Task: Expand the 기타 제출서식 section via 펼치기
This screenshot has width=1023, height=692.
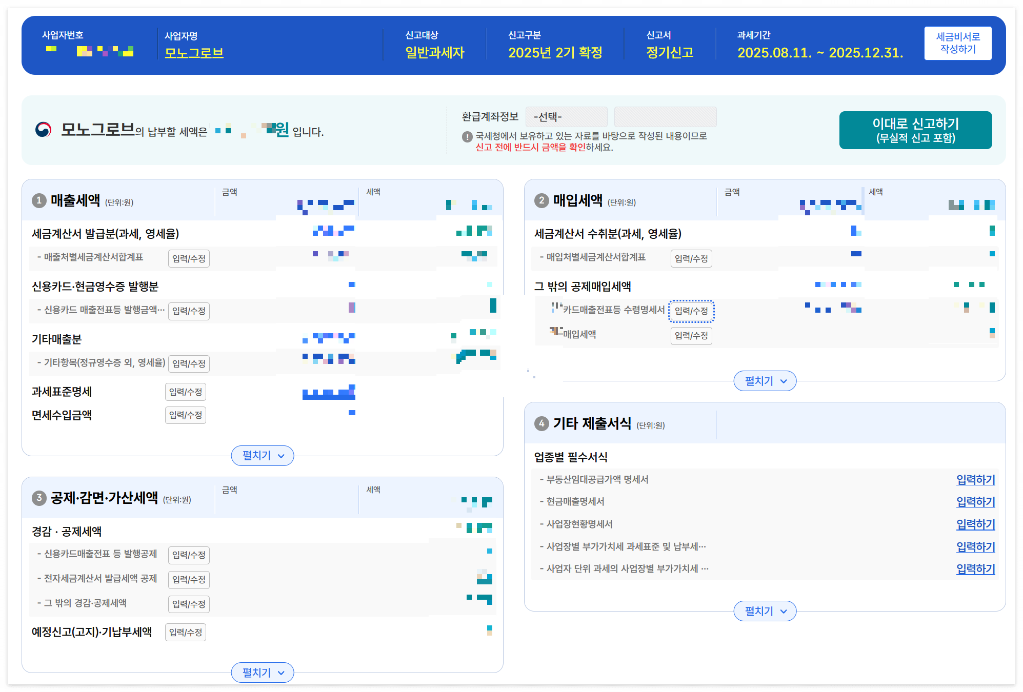Action: [x=764, y=611]
